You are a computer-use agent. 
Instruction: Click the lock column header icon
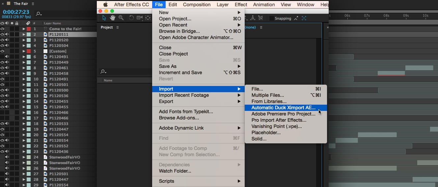tap(17, 23)
